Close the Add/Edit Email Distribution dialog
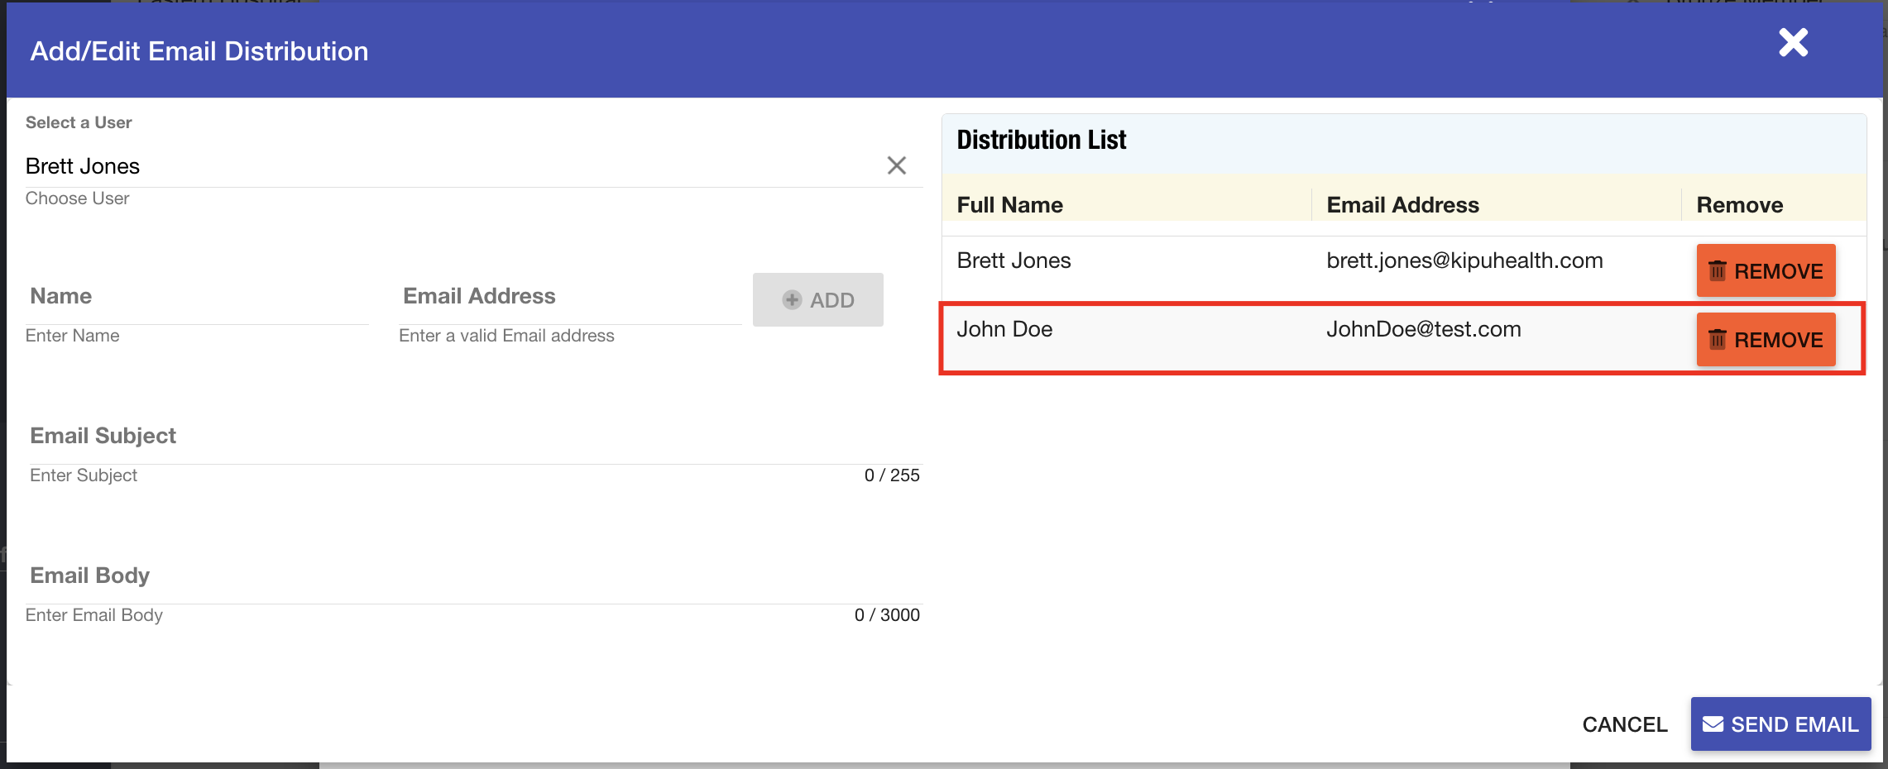The height and width of the screenshot is (769, 1888). click(1793, 42)
